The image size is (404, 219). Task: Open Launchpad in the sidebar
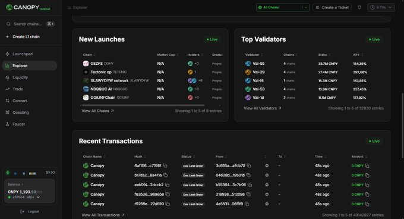coord(30,54)
